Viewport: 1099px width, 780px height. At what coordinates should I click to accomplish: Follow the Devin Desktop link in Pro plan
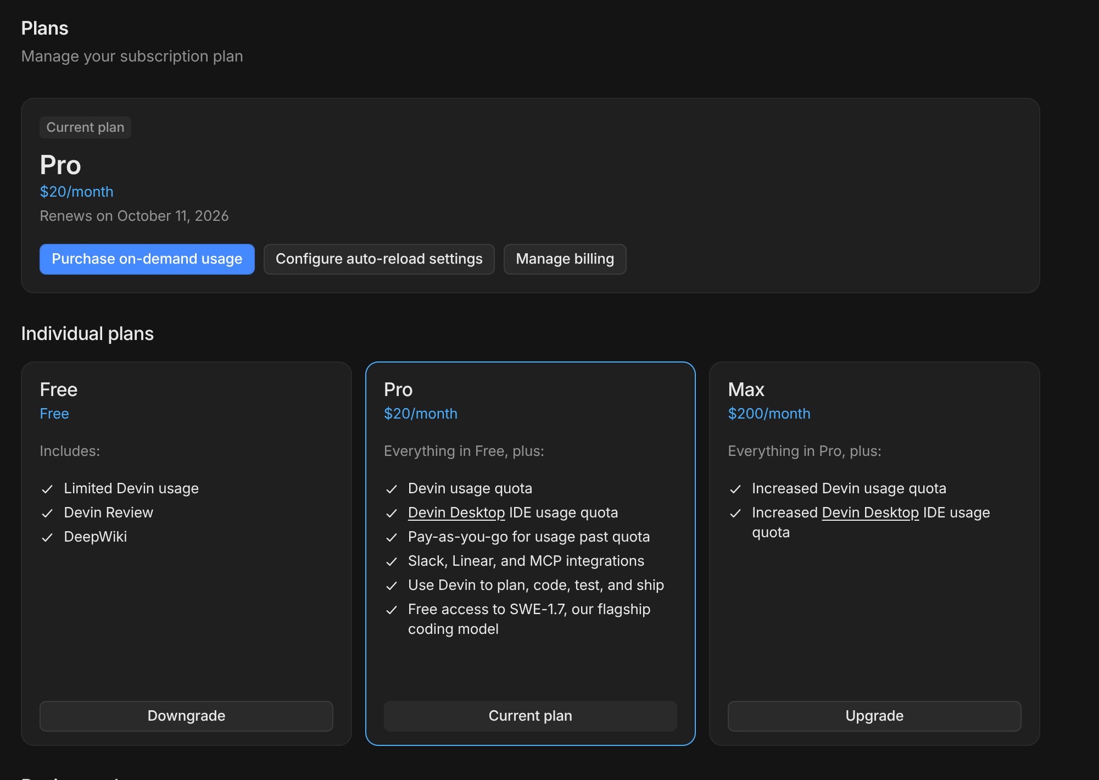point(456,512)
